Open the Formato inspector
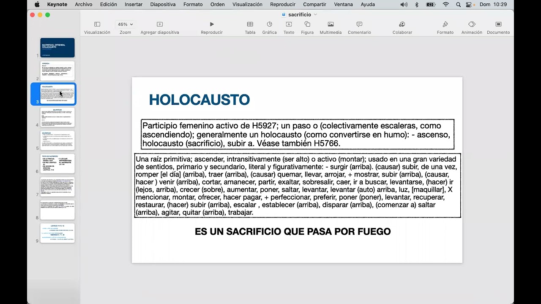541x304 pixels. (445, 28)
